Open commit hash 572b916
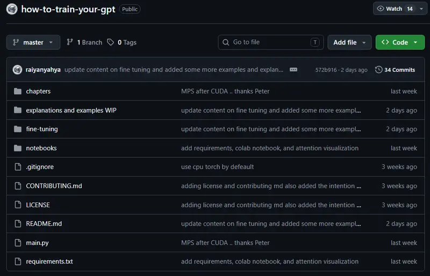Image resolution: width=430 pixels, height=276 pixels. click(326, 70)
